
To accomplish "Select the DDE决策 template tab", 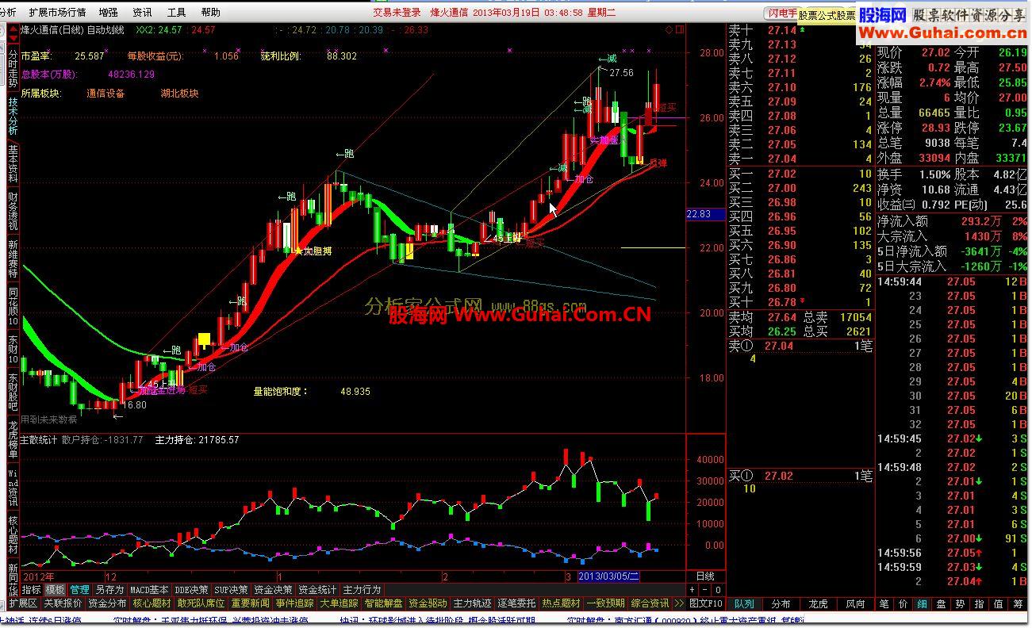I will tap(192, 590).
